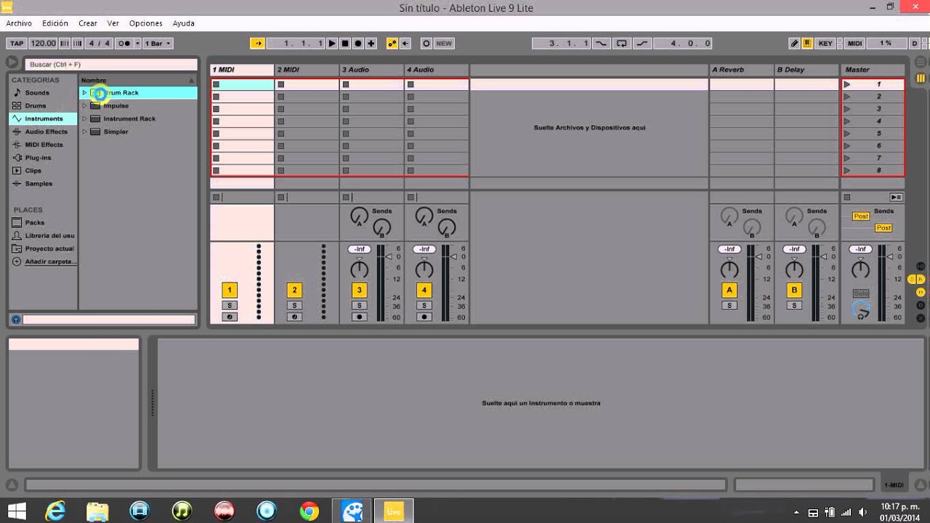Click the Stop transport button

coord(345,44)
